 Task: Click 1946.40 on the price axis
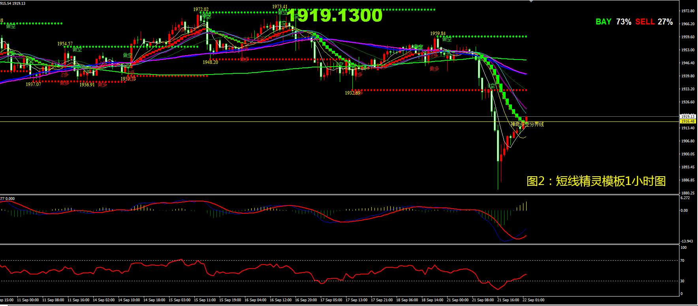coord(688,63)
